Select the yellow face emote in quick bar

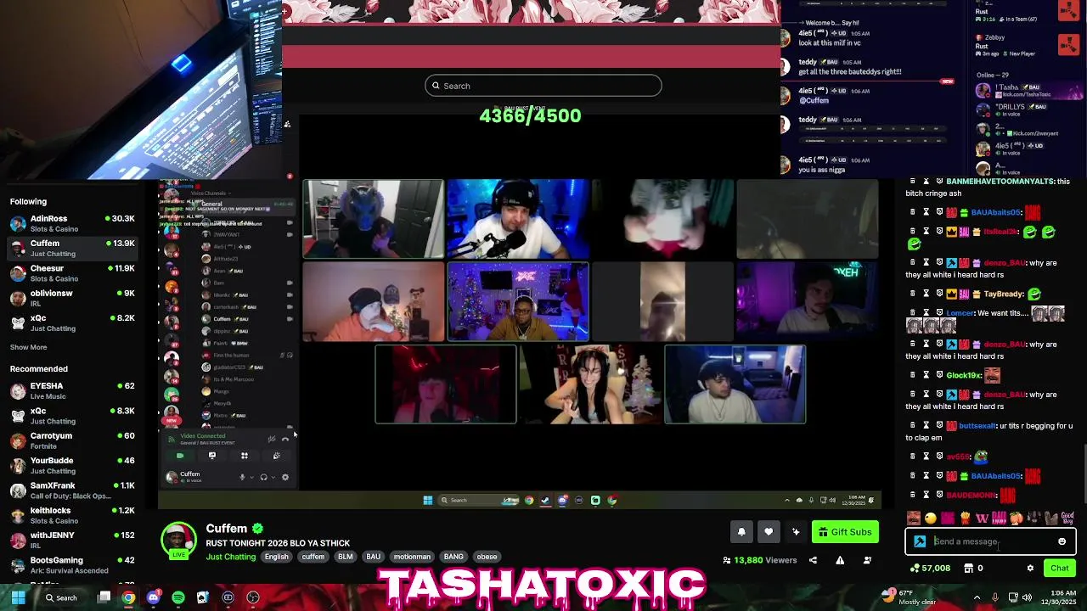click(931, 518)
